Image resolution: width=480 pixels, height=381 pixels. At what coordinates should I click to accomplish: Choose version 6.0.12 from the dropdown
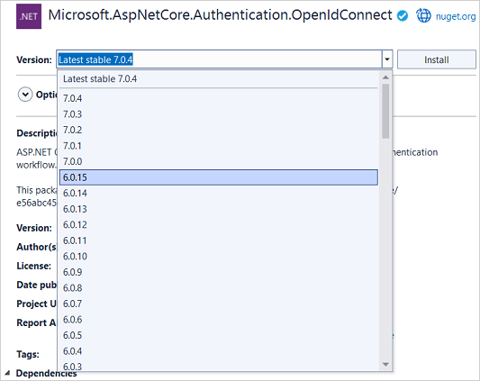click(x=219, y=225)
